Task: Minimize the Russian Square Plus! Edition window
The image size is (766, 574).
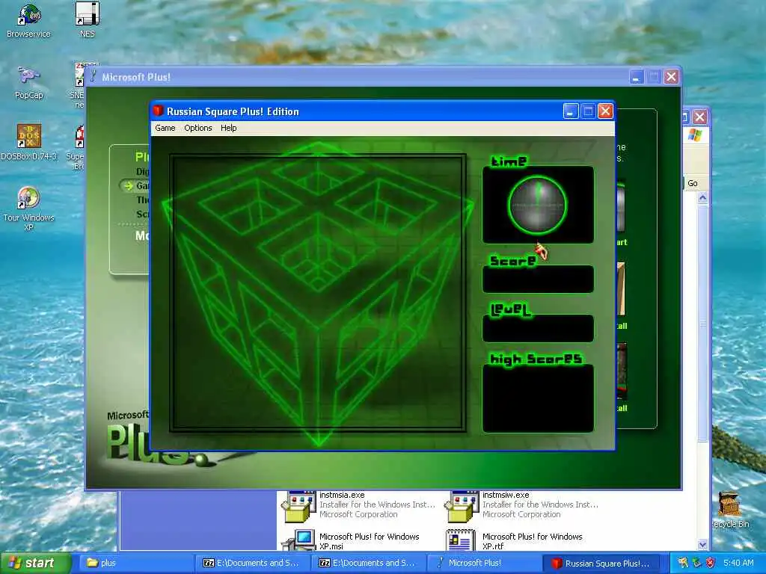Action: click(571, 111)
